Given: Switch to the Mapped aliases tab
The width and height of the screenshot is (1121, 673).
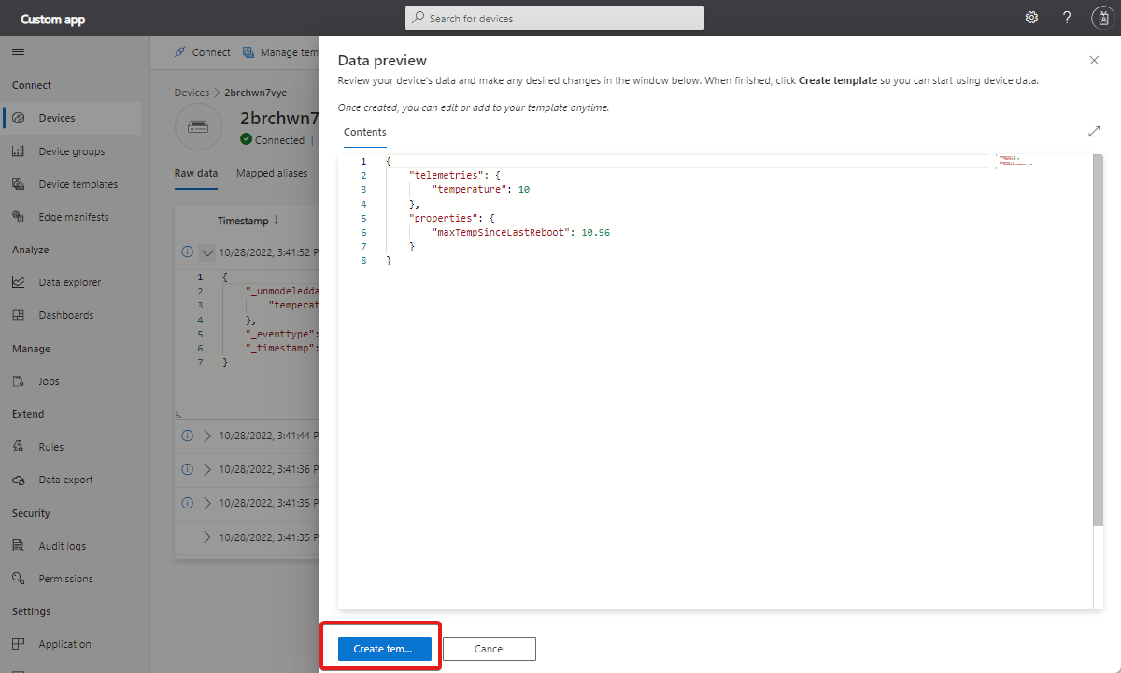Looking at the screenshot, I should 272,173.
